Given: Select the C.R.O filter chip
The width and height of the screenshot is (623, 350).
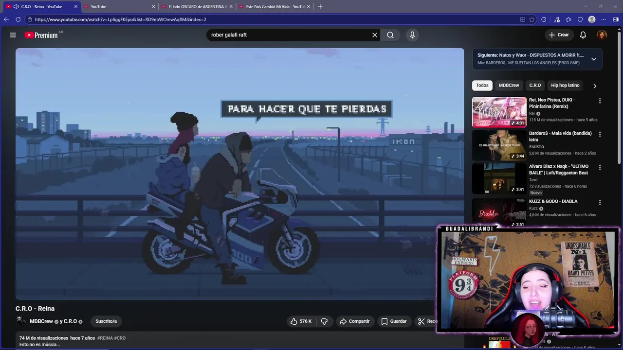Looking at the screenshot, I should (x=535, y=86).
